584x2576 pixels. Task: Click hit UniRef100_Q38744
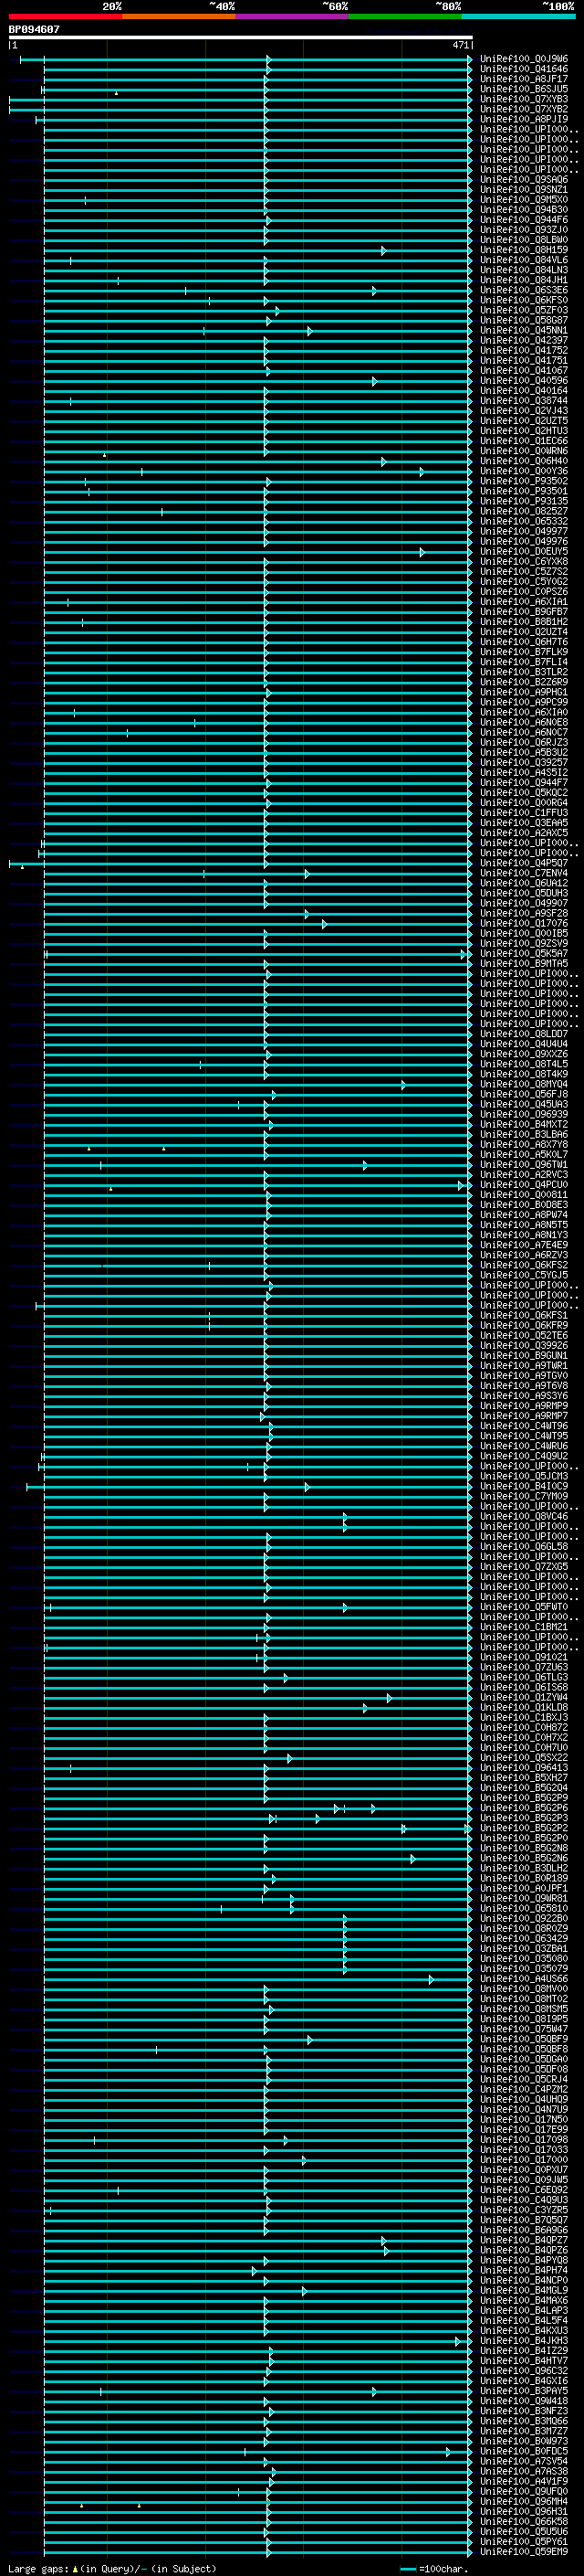point(524,401)
